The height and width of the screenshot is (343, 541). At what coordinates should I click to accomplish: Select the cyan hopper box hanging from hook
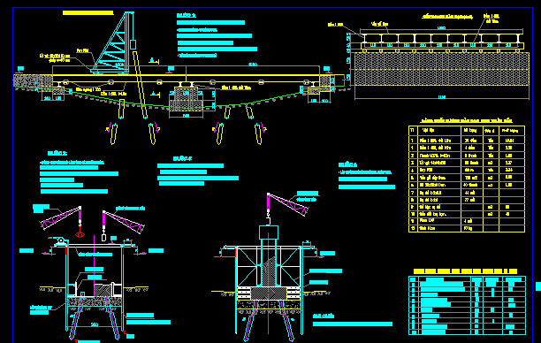point(269,232)
